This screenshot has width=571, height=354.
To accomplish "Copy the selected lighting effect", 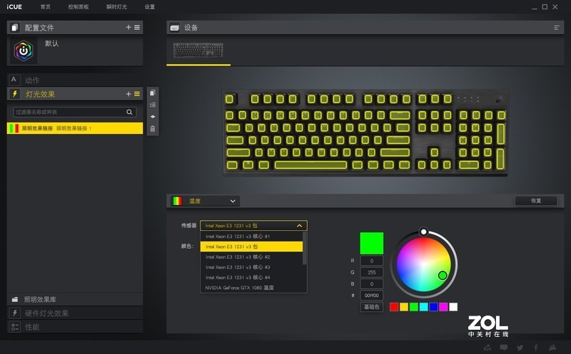I will tap(153, 93).
